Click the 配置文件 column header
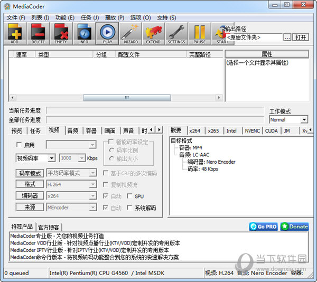 tap(151, 54)
